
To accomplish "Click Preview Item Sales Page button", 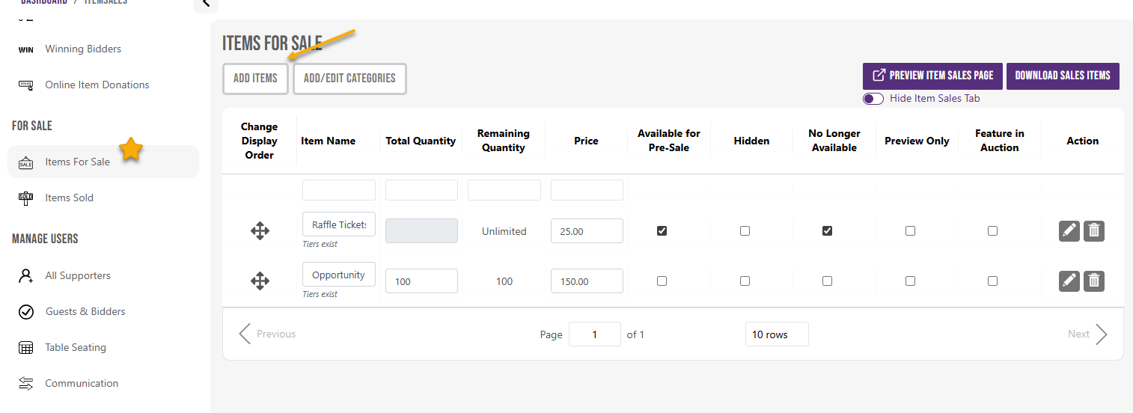I will (x=933, y=76).
